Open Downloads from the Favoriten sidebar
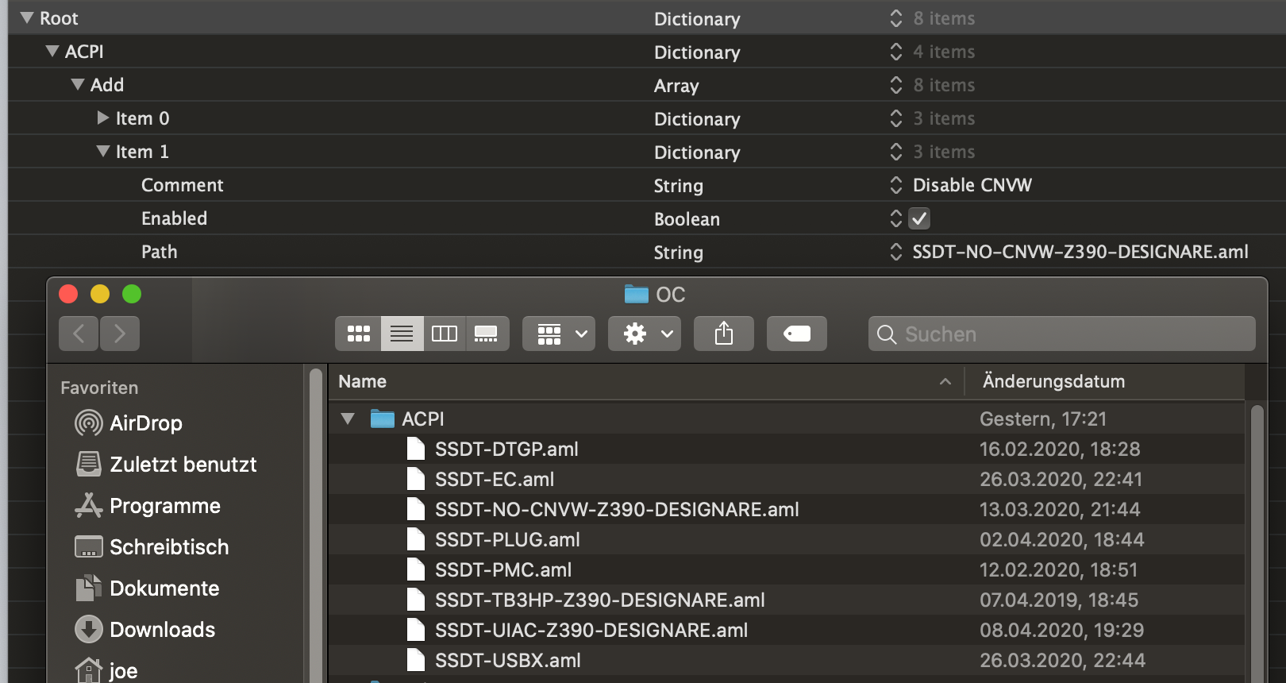Viewport: 1286px width, 683px height. point(162,630)
